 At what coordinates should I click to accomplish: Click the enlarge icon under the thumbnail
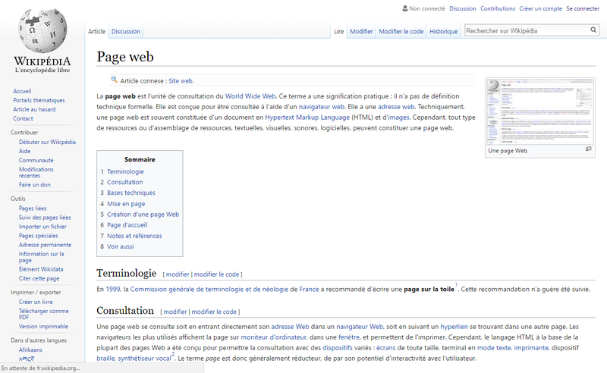pos(588,149)
